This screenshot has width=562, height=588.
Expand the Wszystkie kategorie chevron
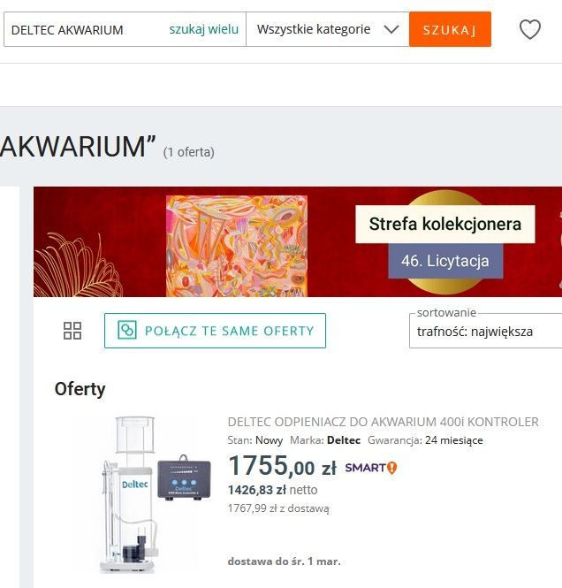tap(391, 29)
